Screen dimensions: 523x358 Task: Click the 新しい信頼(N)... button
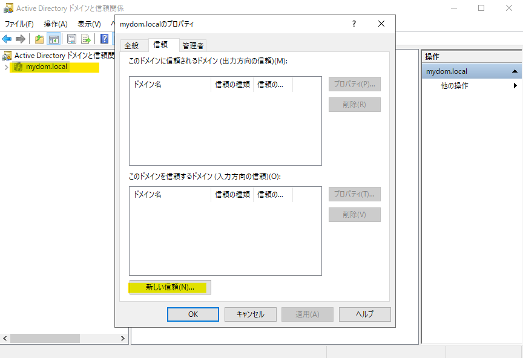(x=170, y=287)
